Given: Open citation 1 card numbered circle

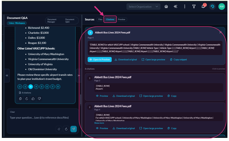Looking at the screenshot, I should click(90, 78).
